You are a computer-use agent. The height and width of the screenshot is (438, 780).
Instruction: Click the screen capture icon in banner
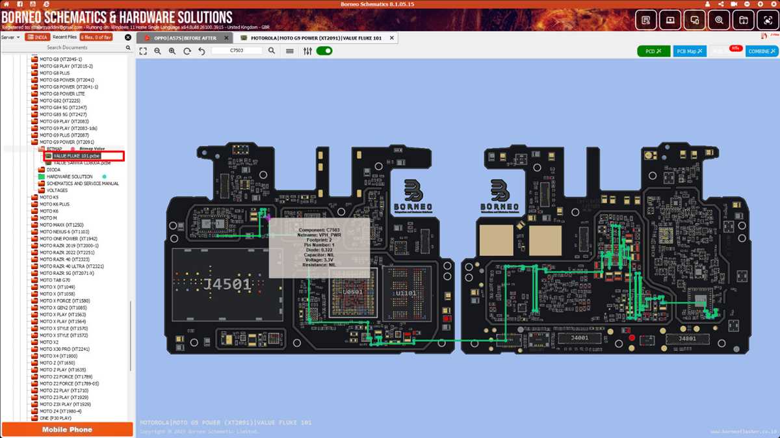[768, 20]
